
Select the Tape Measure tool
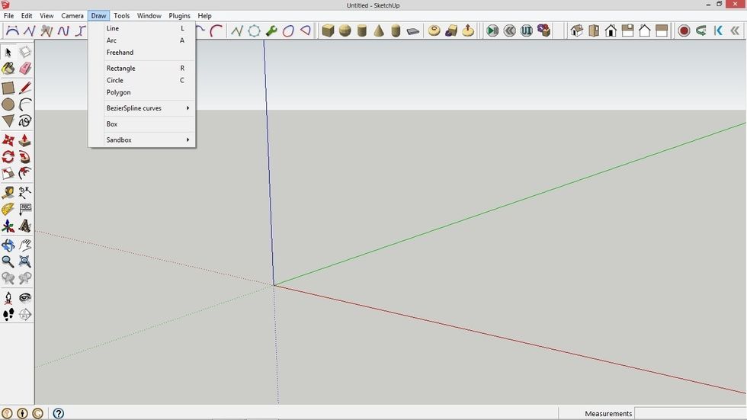8,193
